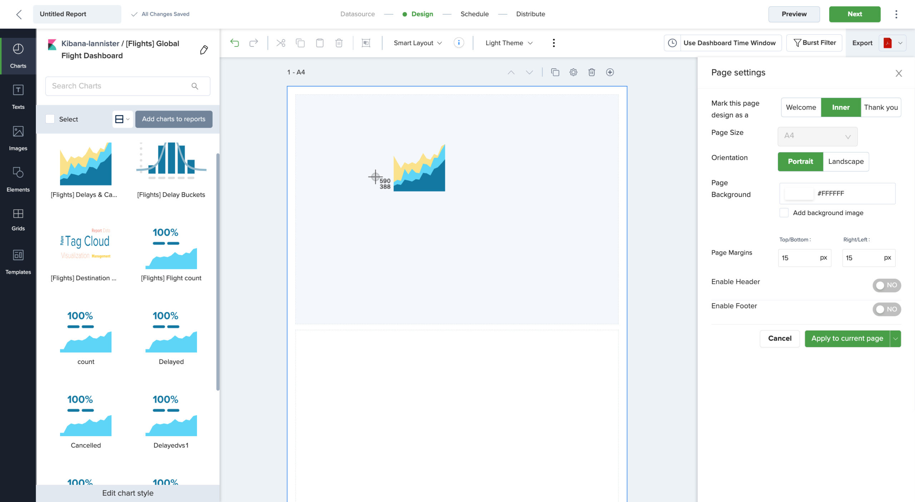Close the Page settings panel
Viewport: 915px width, 502px height.
[899, 73]
